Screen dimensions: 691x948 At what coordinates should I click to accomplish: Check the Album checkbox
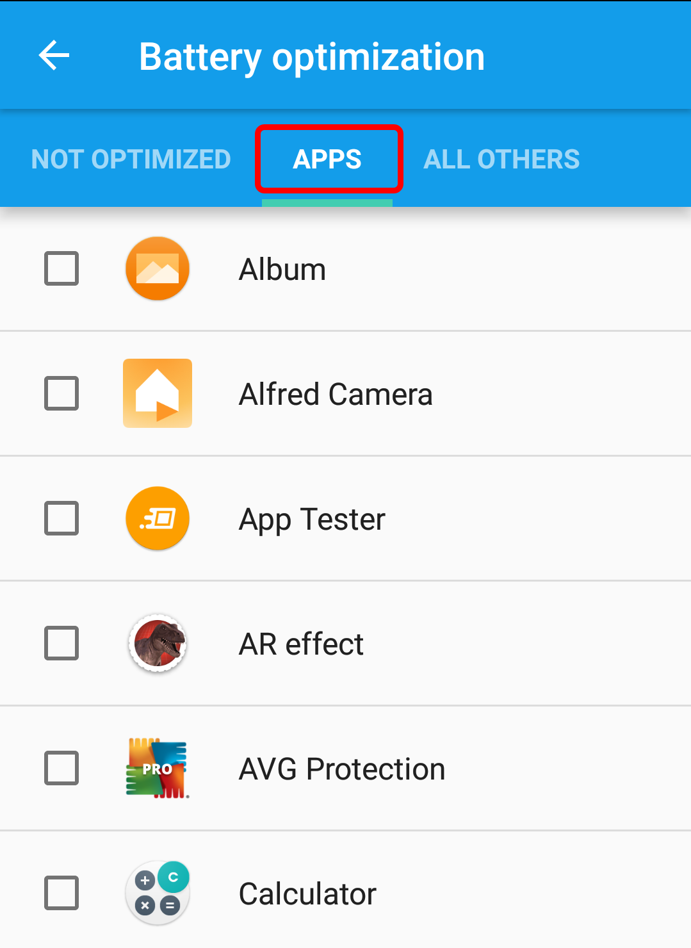[x=61, y=268]
